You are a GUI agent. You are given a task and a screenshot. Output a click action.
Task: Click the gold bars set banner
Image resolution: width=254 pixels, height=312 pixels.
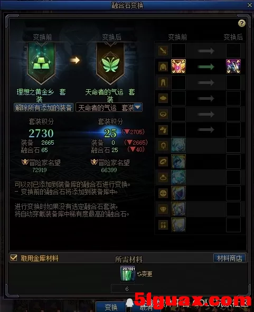[x=41, y=63]
